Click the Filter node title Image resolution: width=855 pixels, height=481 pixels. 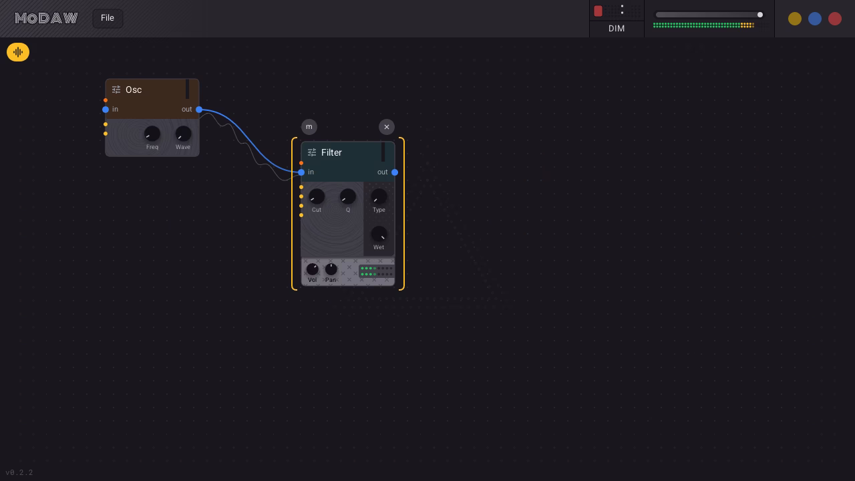coord(331,152)
